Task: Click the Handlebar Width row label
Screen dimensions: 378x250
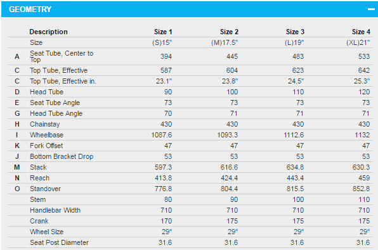Action: tap(55, 210)
